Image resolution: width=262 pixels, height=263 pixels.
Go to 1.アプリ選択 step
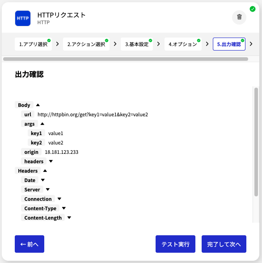[x=33, y=44]
